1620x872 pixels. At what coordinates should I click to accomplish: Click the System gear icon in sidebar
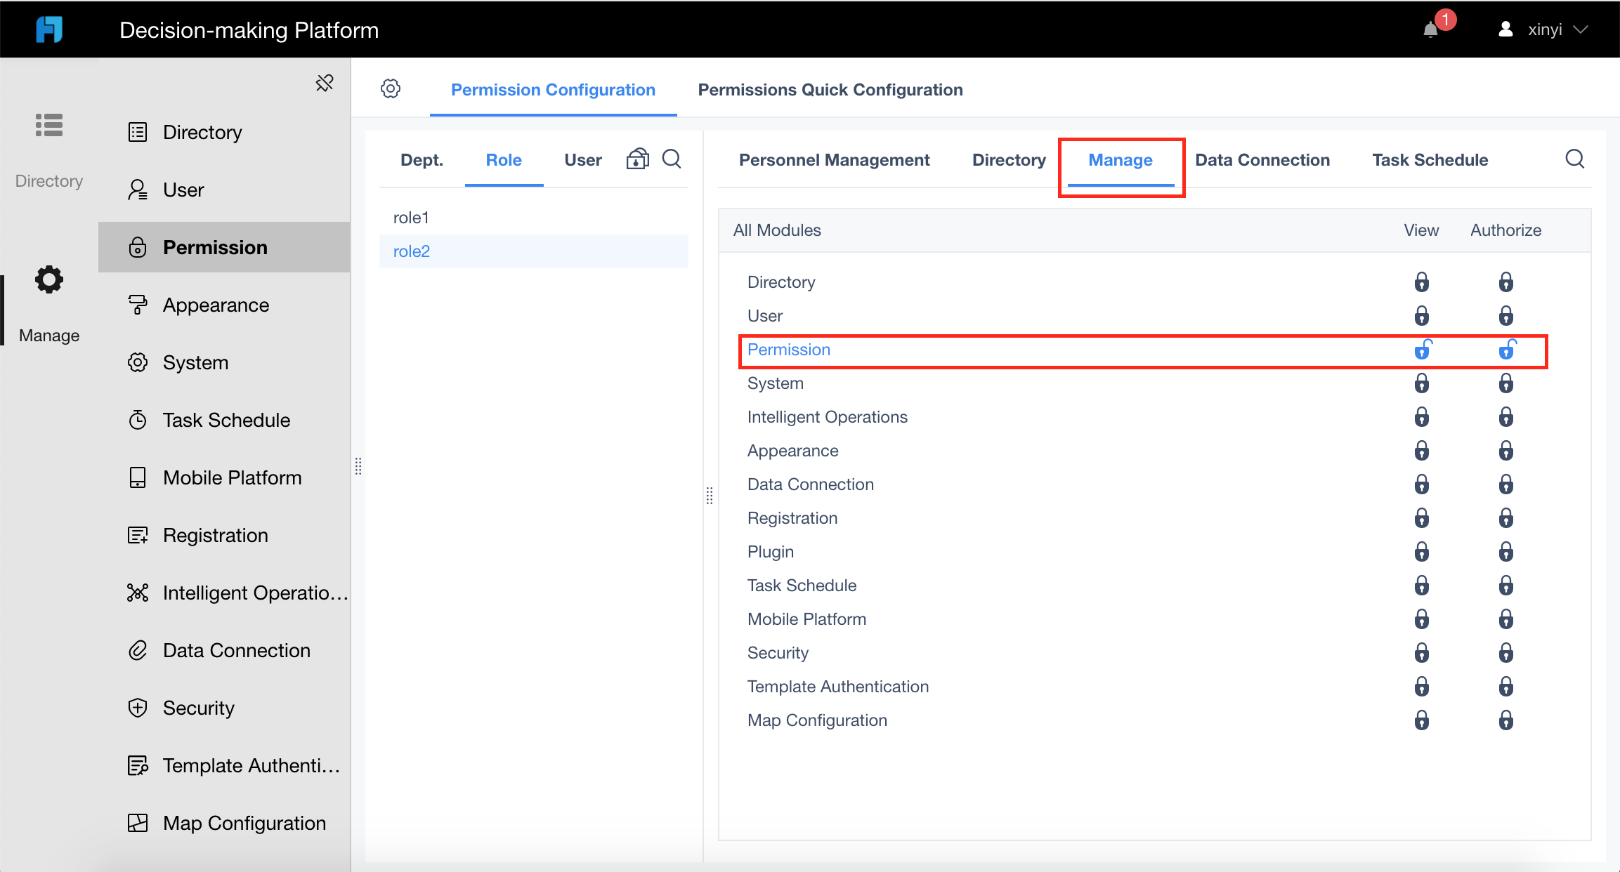click(138, 362)
